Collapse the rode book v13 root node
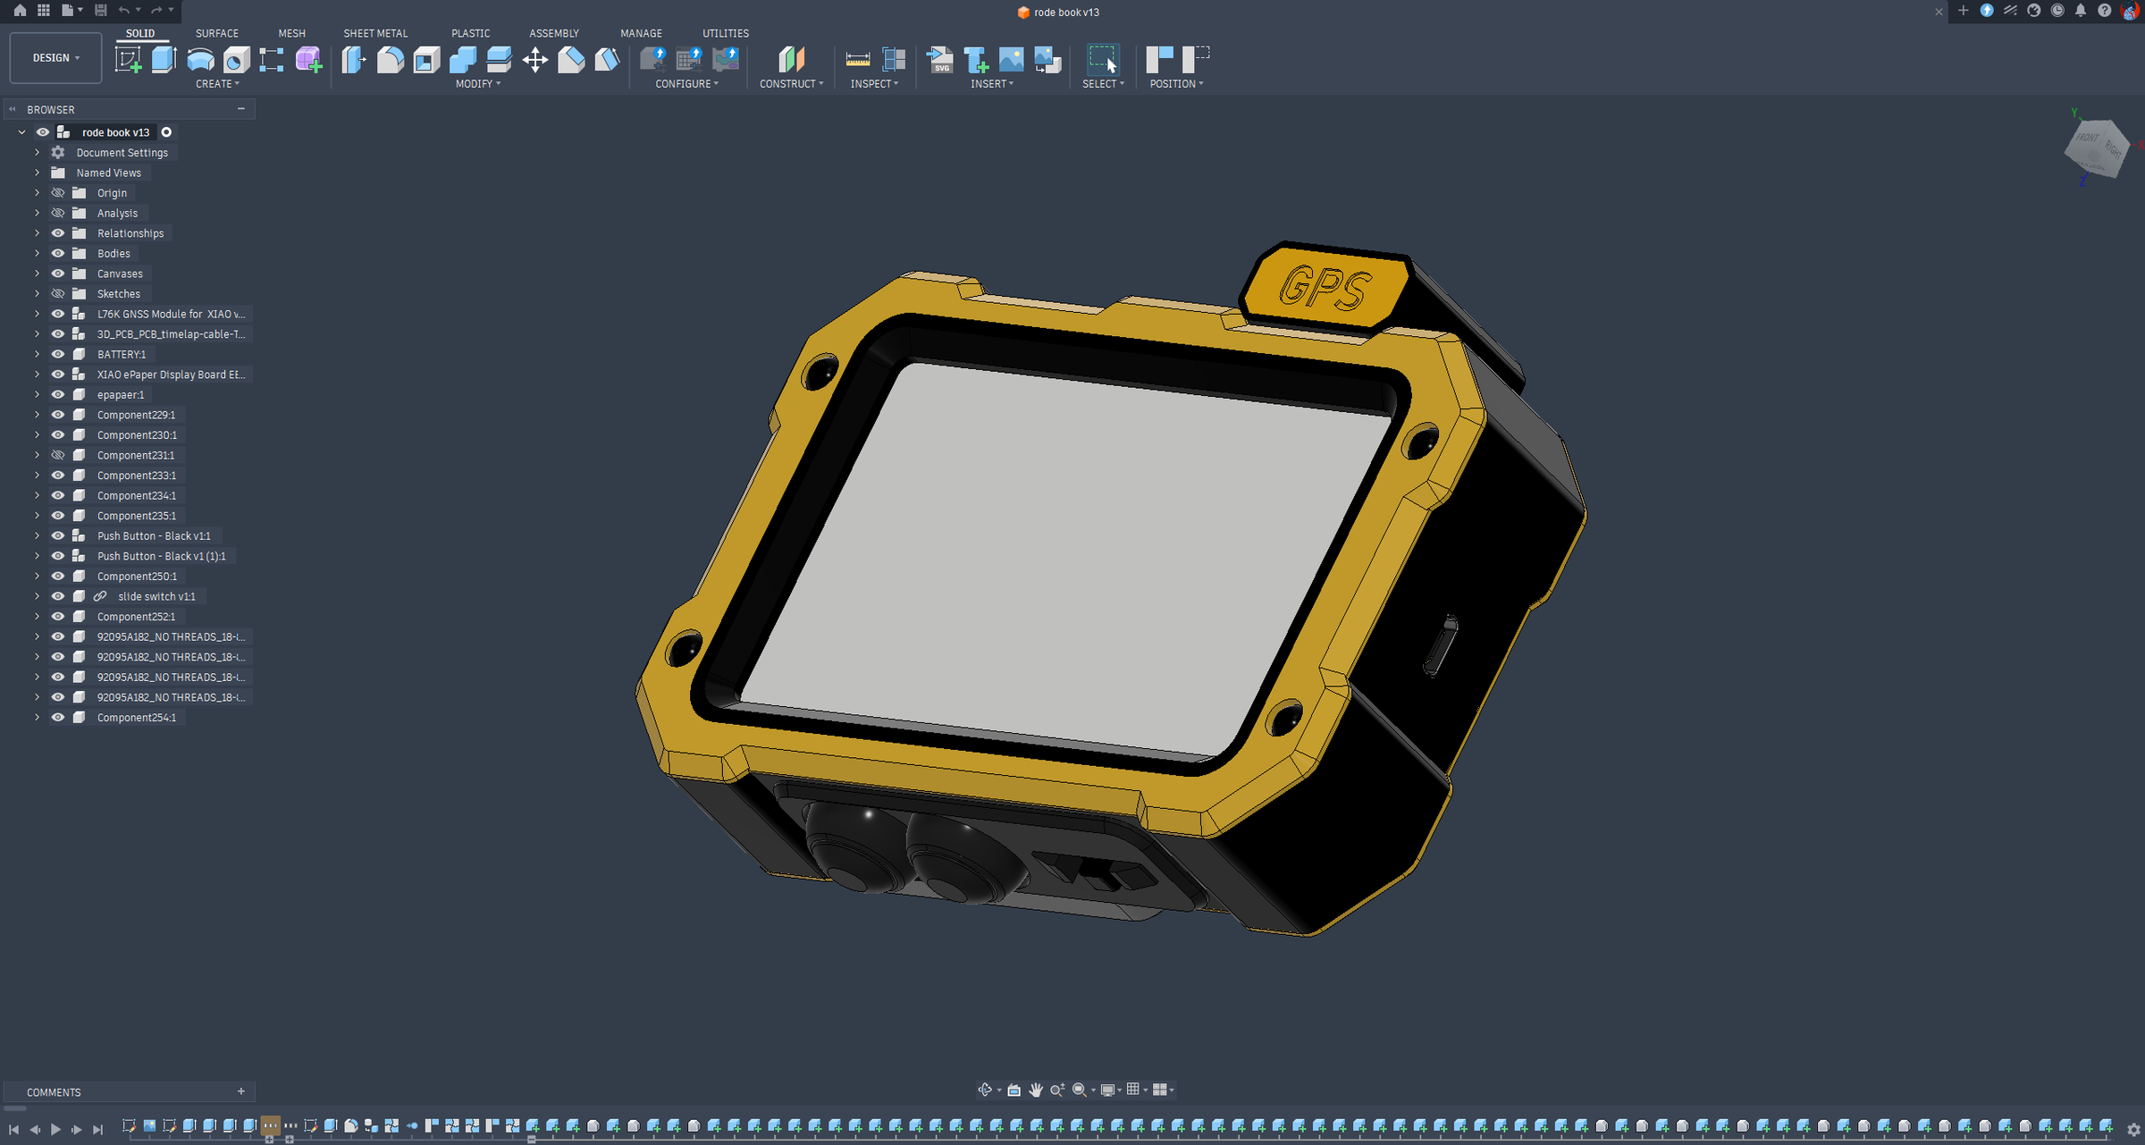Image resolution: width=2145 pixels, height=1145 pixels. click(x=21, y=132)
